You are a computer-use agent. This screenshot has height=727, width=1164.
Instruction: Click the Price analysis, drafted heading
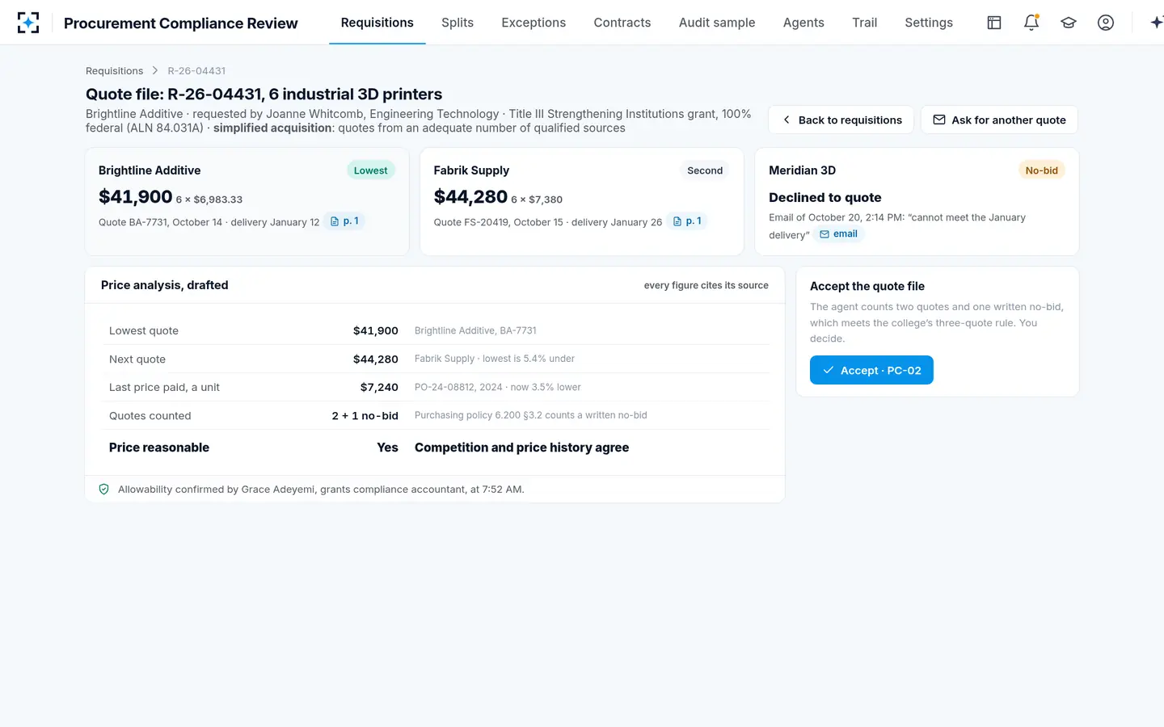pyautogui.click(x=164, y=285)
